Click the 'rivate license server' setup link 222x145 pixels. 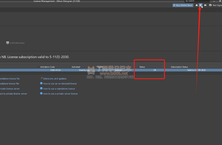point(10,89)
